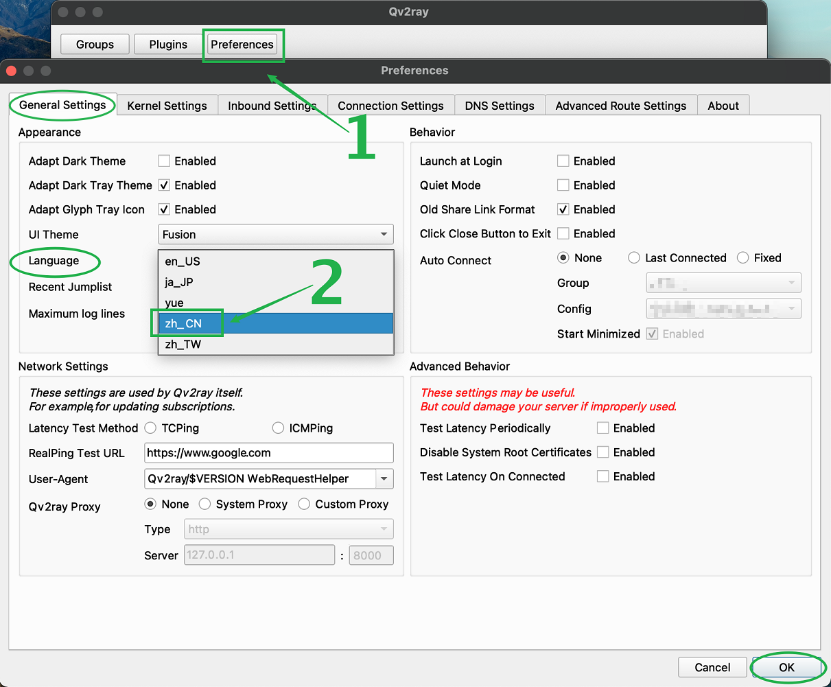Select the Last Connected radio button
The height and width of the screenshot is (687, 831).
(634, 258)
